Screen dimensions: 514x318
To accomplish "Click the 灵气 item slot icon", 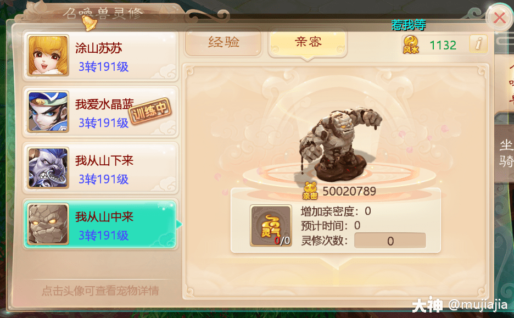I will pyautogui.click(x=271, y=226).
